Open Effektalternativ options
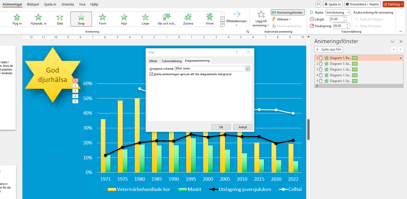 pos(237,19)
